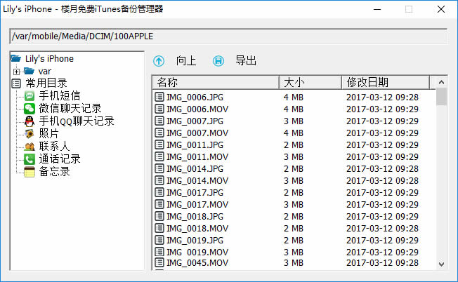Click file icon of IMG_0017.MOV
Image resolution: width=458 pixels, height=282 pixels.
(x=159, y=204)
